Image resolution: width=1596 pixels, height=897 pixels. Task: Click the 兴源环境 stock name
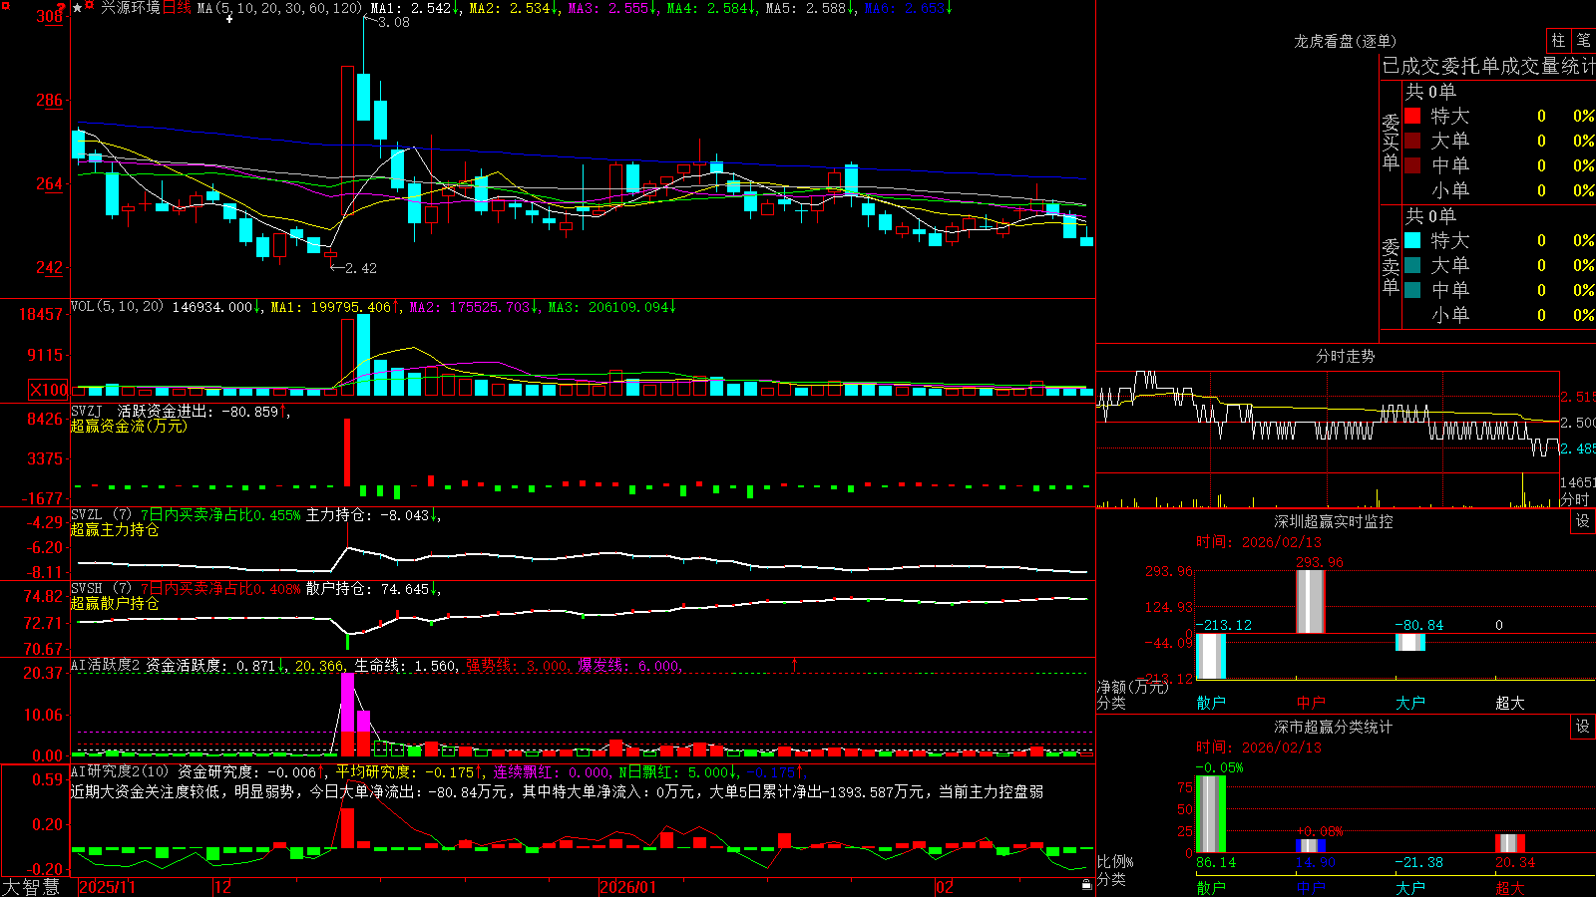click(x=131, y=8)
